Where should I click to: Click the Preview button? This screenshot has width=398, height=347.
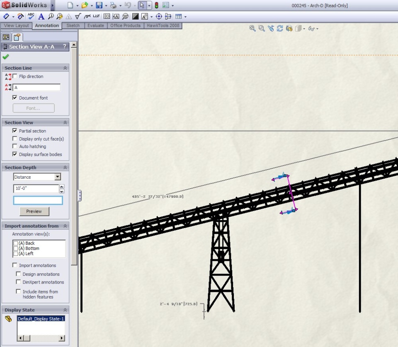[x=34, y=211]
